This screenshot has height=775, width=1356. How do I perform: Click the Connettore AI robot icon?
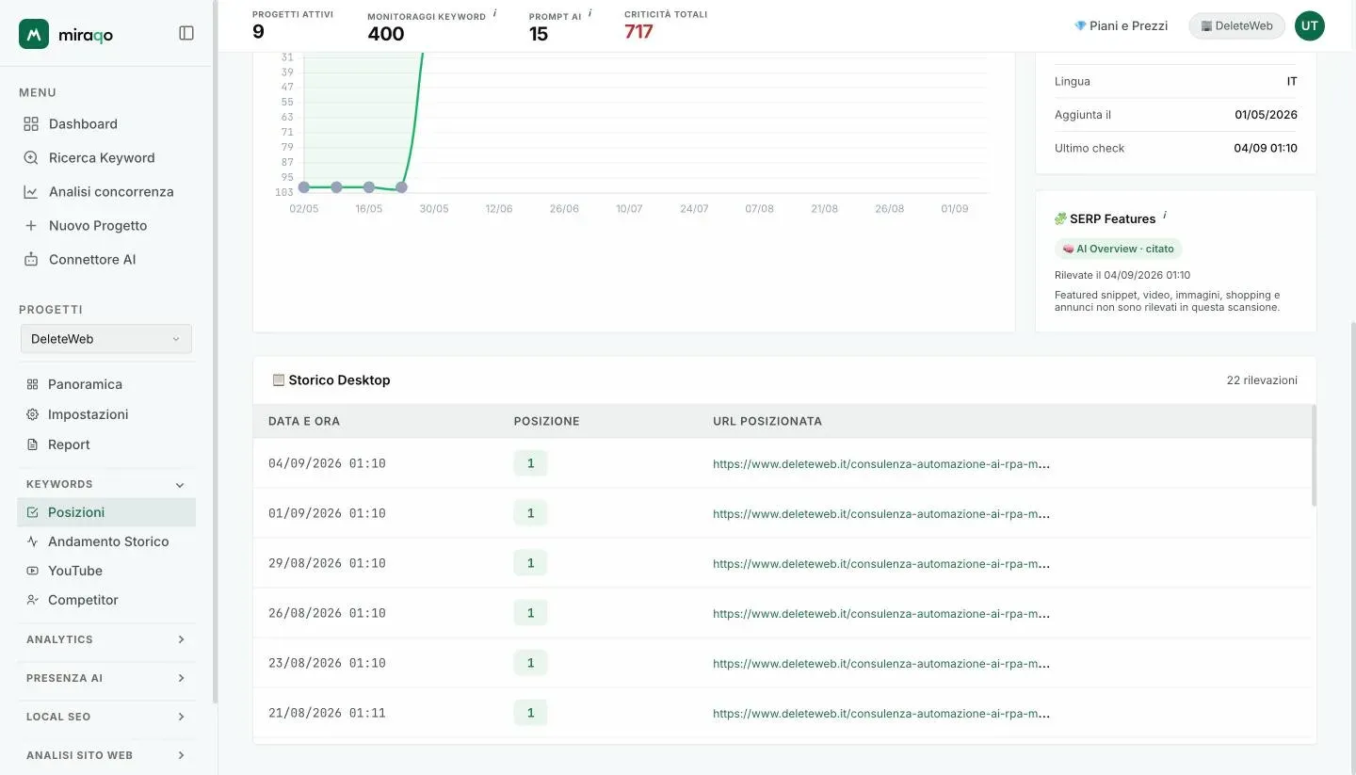tap(31, 260)
